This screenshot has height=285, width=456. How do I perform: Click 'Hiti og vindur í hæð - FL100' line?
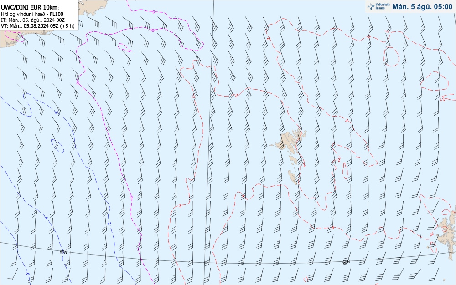32,14
